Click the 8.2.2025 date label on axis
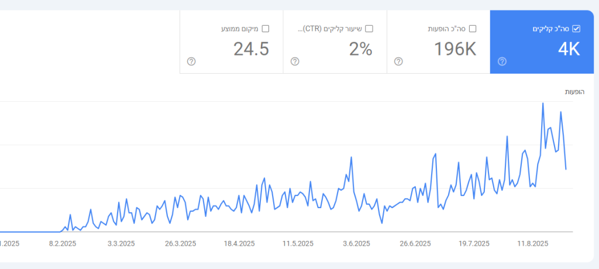 coord(63,244)
